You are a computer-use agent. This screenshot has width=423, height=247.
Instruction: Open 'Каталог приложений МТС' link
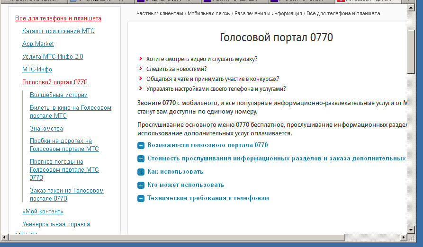58,31
